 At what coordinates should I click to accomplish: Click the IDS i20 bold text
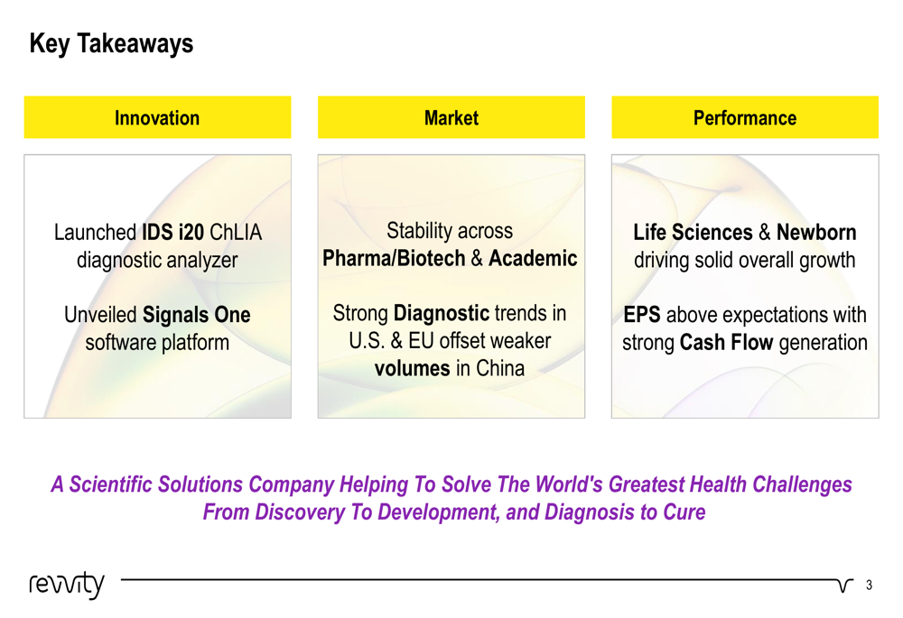(172, 233)
